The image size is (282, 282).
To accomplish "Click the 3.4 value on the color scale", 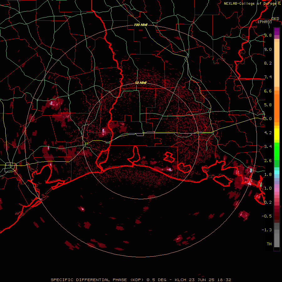I will click(x=268, y=147).
